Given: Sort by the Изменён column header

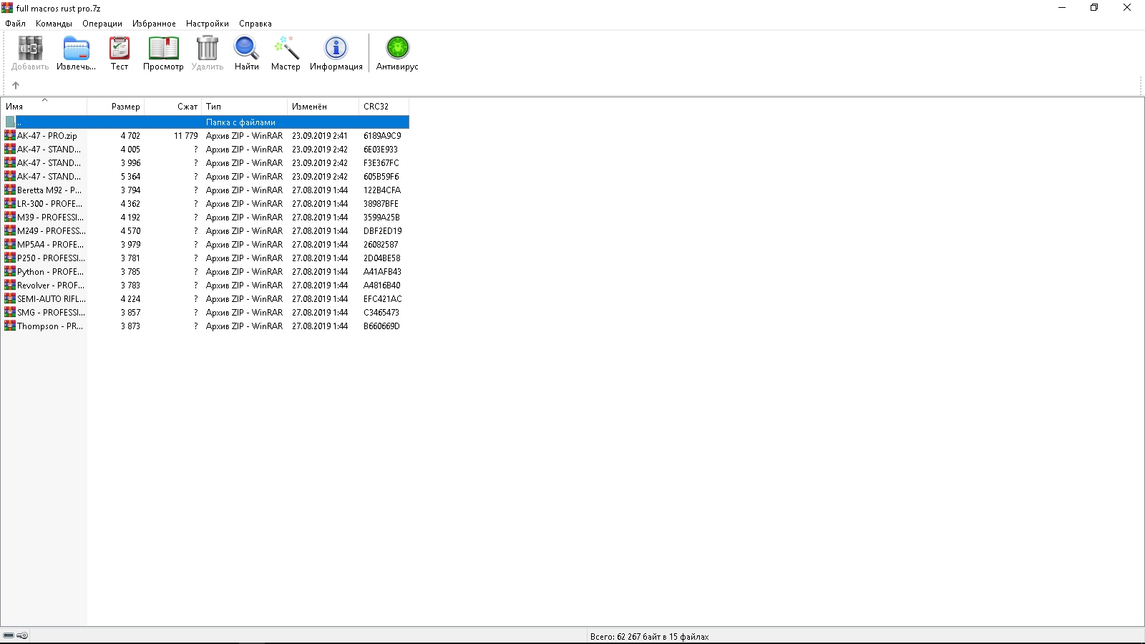Looking at the screenshot, I should [323, 106].
